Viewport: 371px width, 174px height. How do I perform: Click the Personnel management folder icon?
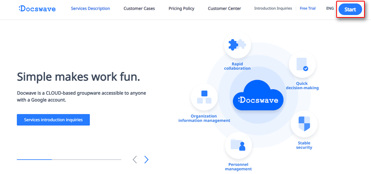click(238, 145)
